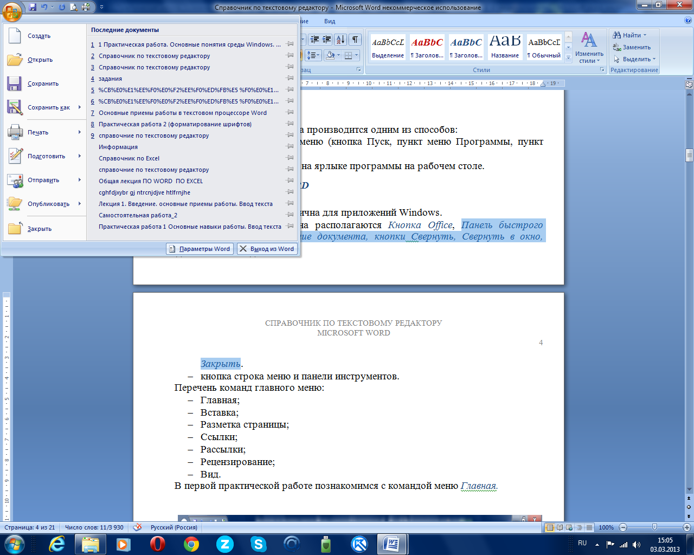Image resolution: width=694 pixels, height=555 pixels.
Task: Click the Windows Start orb
Action: pos(15,544)
